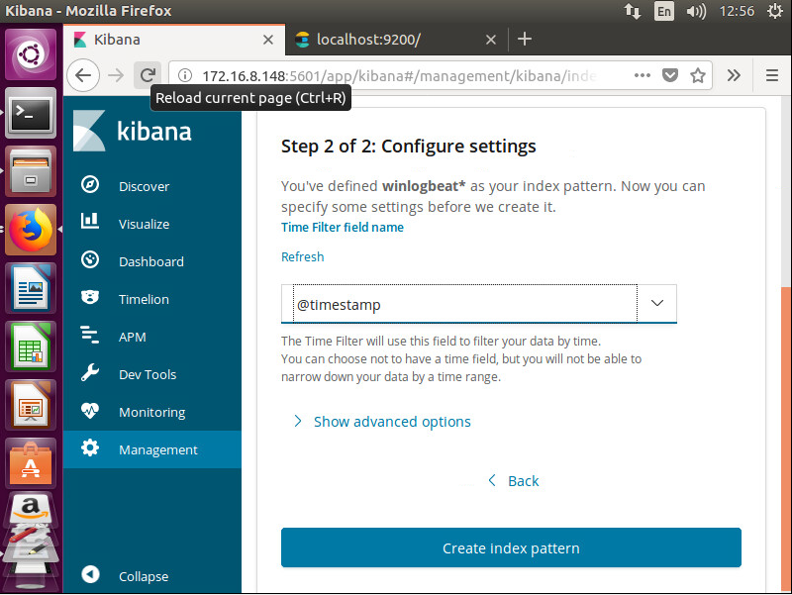The image size is (792, 595).
Task: Save page to Pocket icon
Action: [x=670, y=76]
